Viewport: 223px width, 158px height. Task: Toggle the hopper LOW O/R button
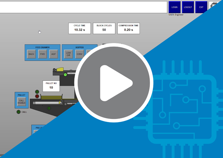tap(68, 54)
